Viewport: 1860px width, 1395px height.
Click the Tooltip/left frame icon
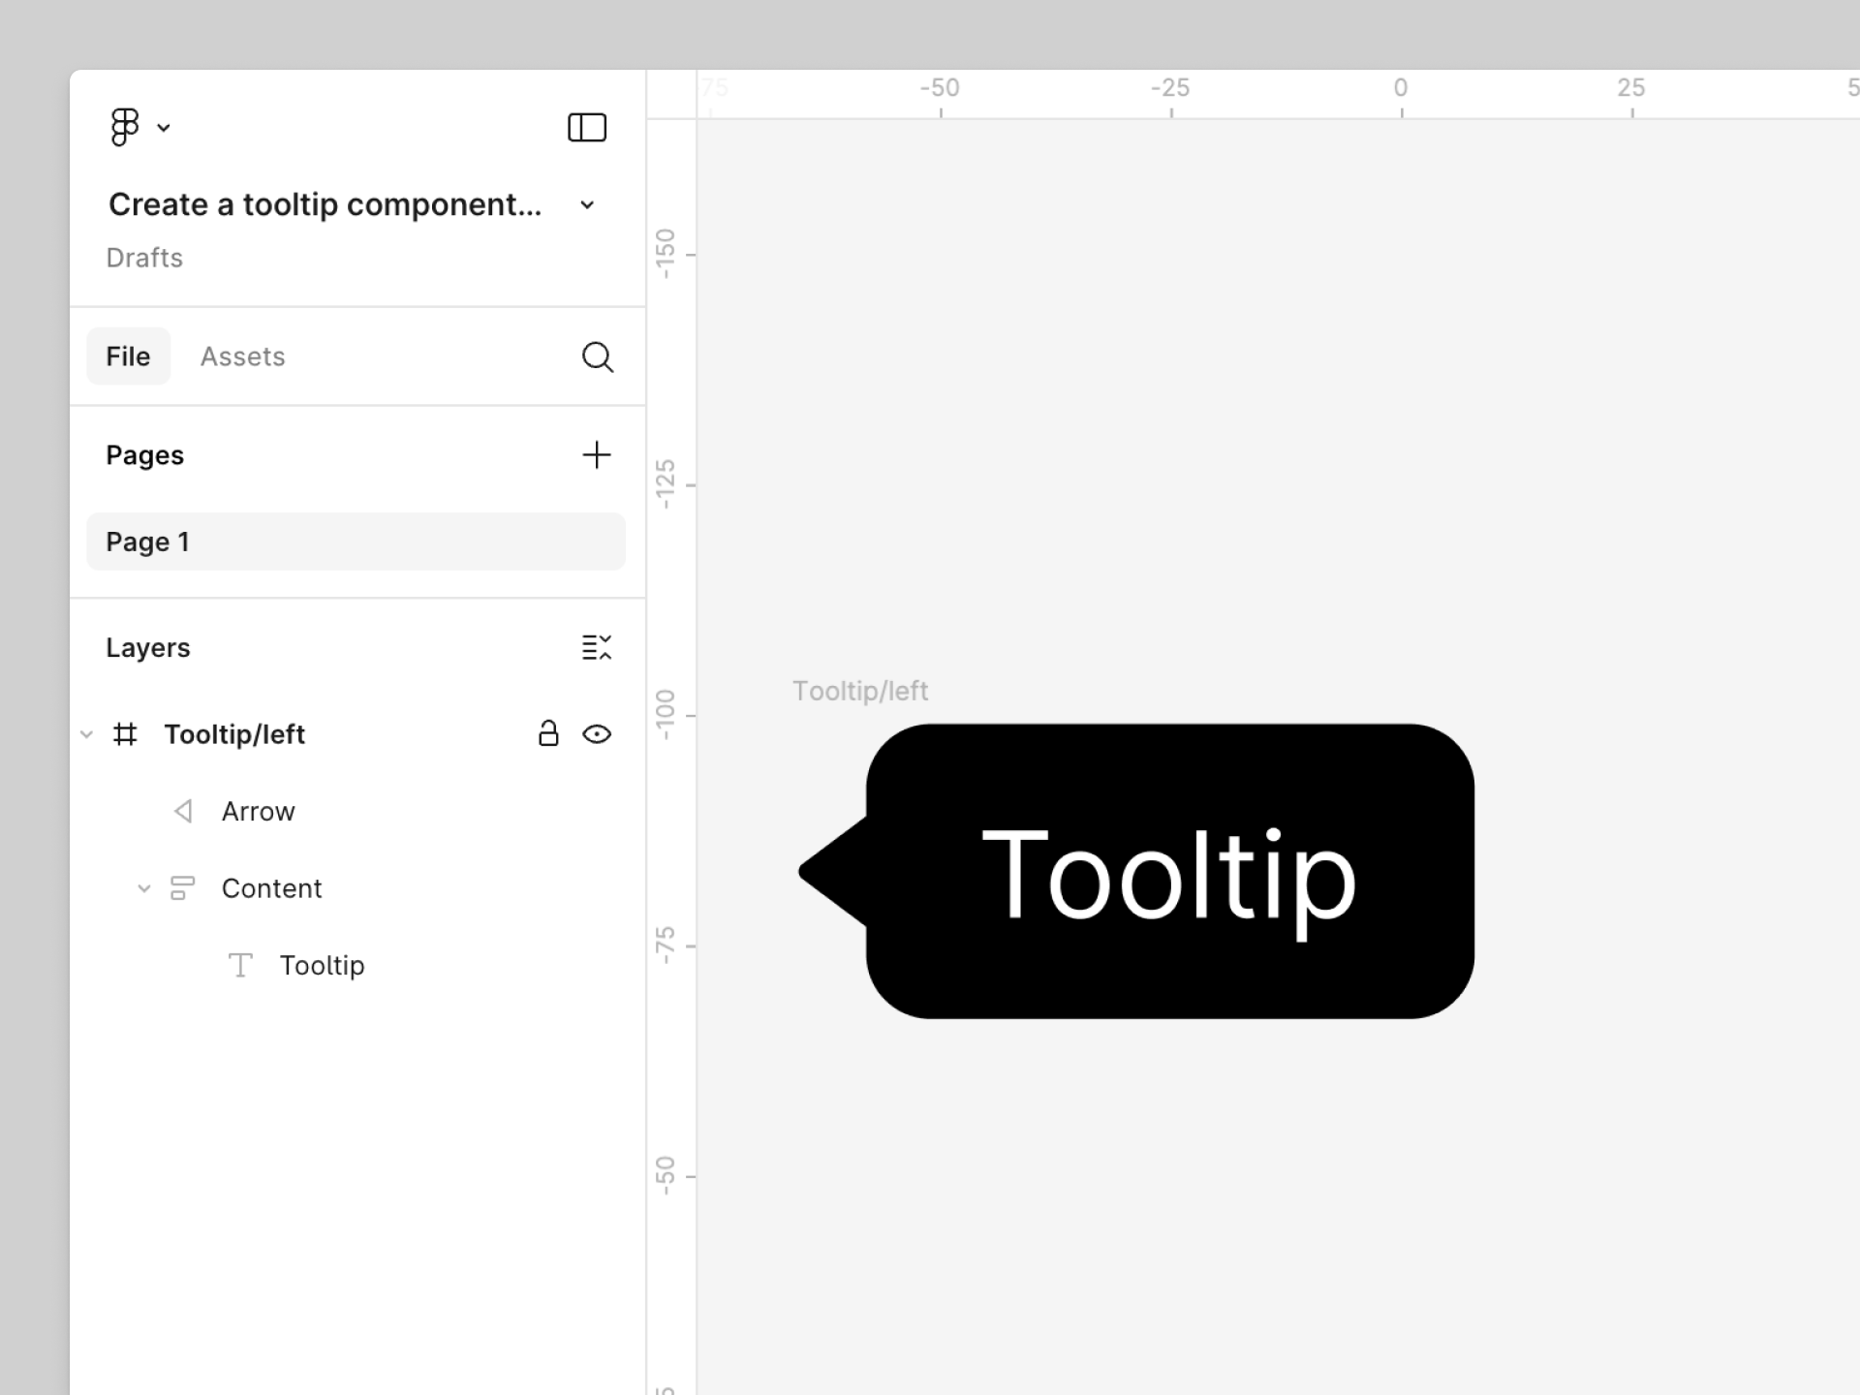click(x=125, y=734)
